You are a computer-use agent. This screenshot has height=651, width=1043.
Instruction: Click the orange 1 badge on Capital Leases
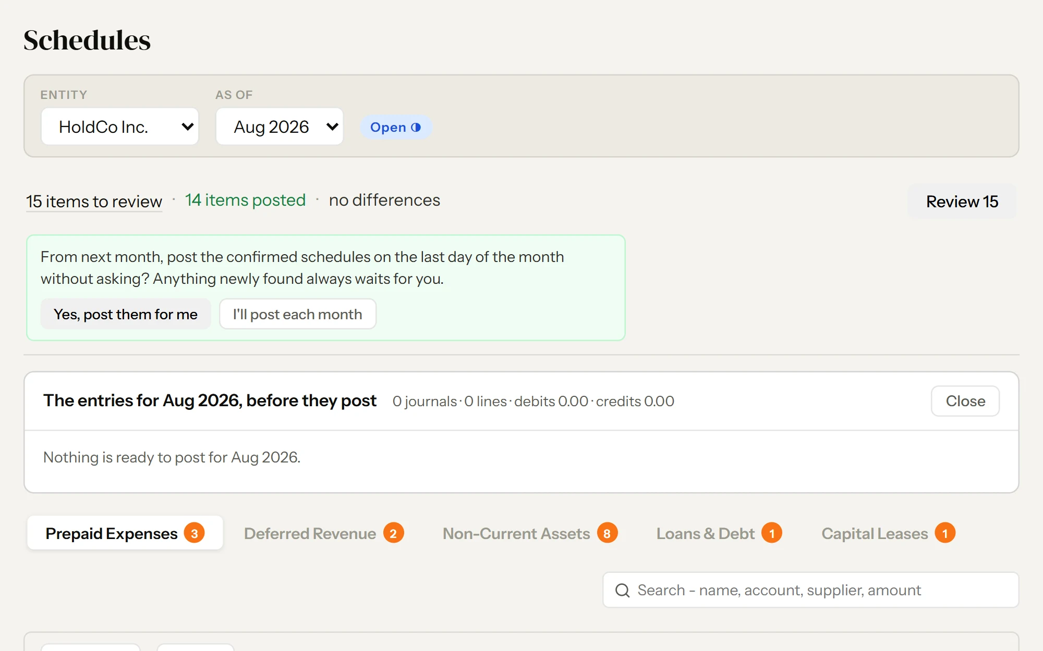[x=945, y=533]
